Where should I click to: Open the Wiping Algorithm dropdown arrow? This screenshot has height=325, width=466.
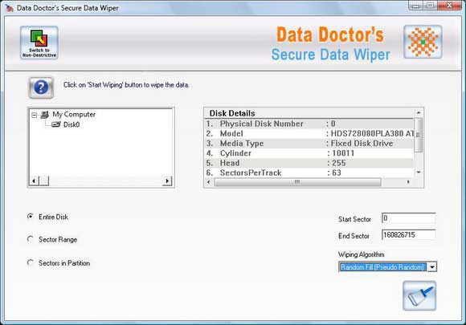432,267
